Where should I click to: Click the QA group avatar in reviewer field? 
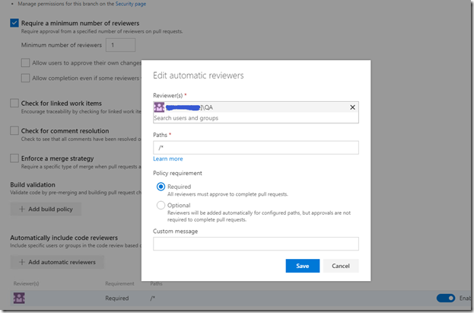[x=159, y=107]
